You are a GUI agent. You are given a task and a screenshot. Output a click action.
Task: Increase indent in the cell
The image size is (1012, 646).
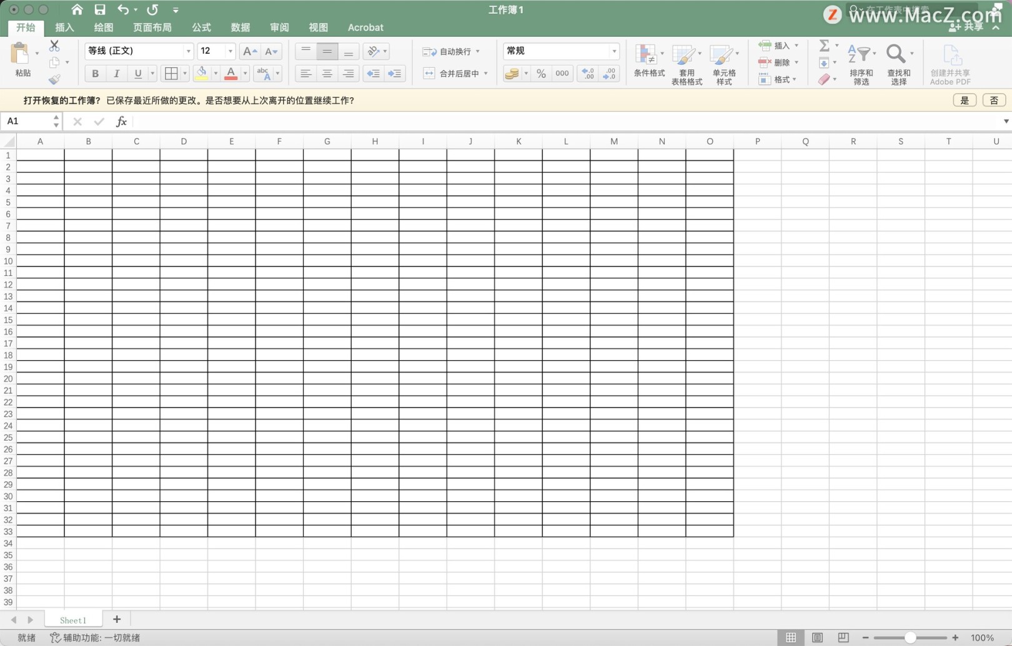point(395,74)
